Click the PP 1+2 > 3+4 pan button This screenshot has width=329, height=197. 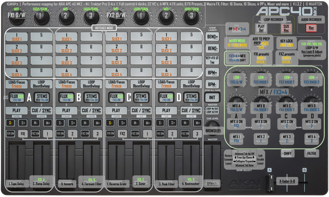coord(237,29)
